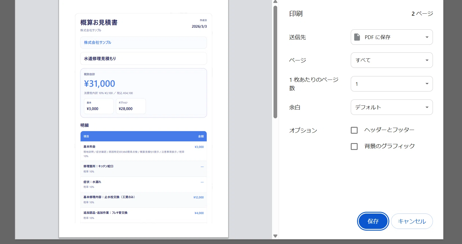Enable the ヘッダーとフッター checkbox
Viewport: 462px width, 244px height.
(x=354, y=130)
